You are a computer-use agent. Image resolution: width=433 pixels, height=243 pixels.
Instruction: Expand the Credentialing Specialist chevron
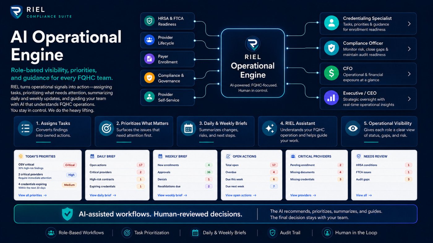click(x=409, y=24)
